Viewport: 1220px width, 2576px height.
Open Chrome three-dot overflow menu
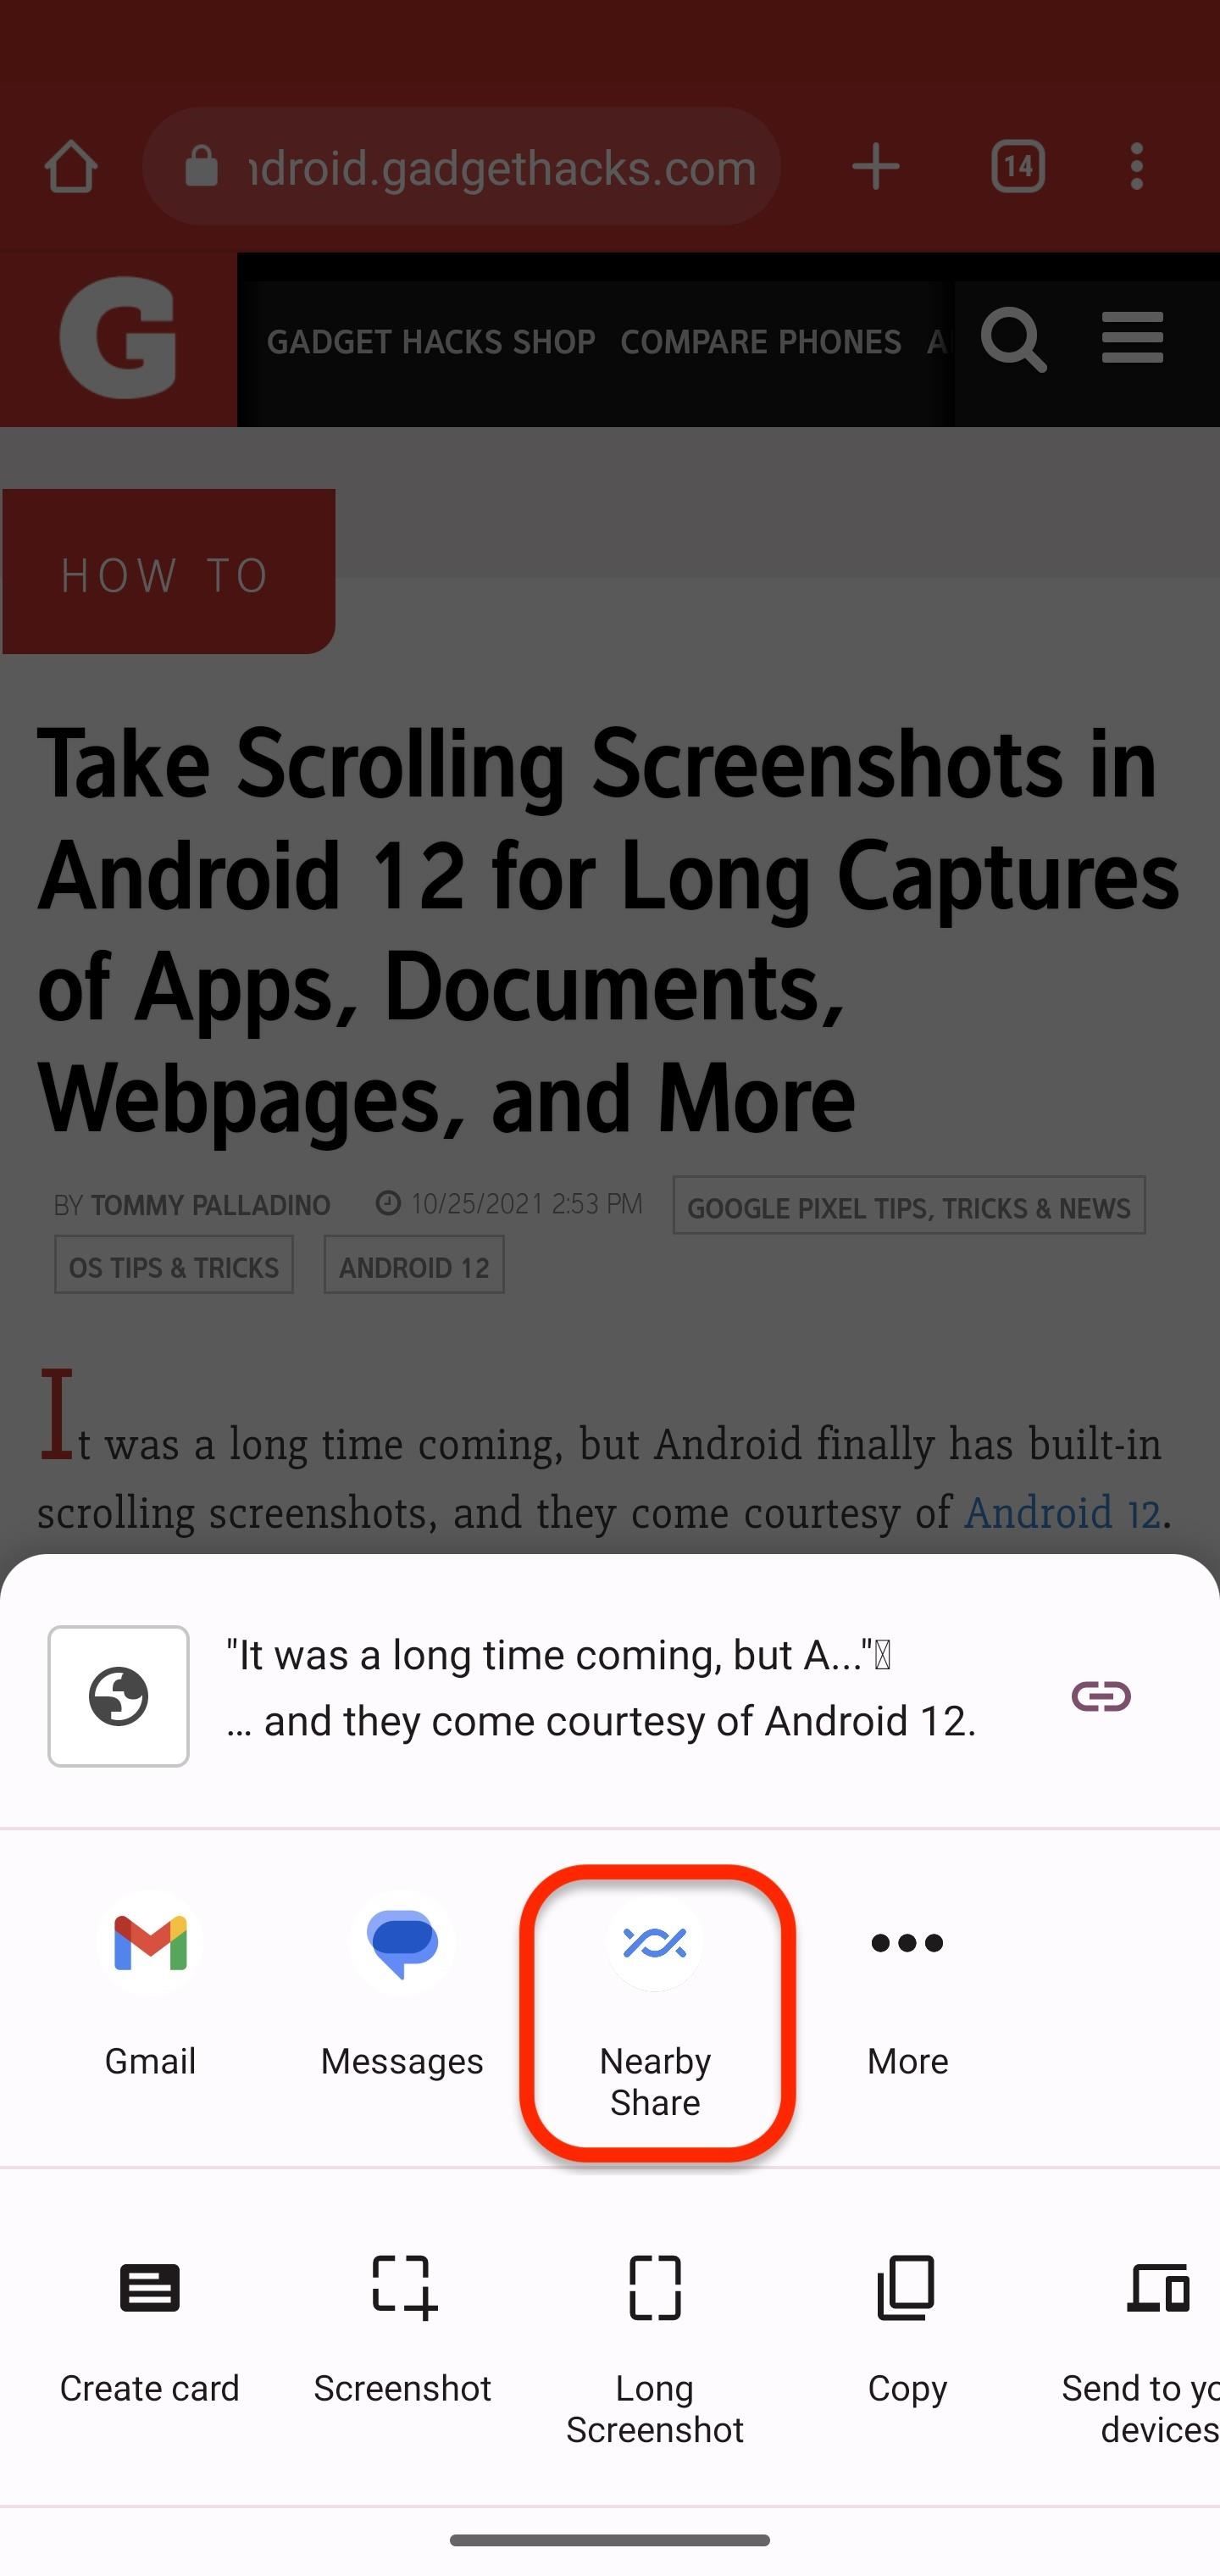coord(1136,166)
